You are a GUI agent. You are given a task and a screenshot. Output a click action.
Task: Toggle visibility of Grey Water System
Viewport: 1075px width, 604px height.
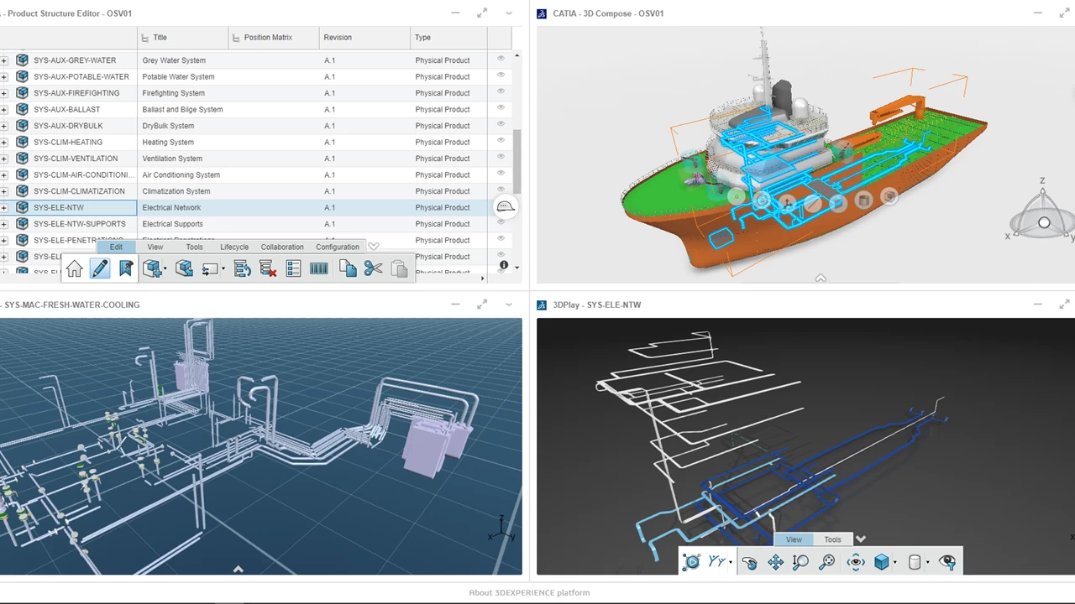point(501,60)
